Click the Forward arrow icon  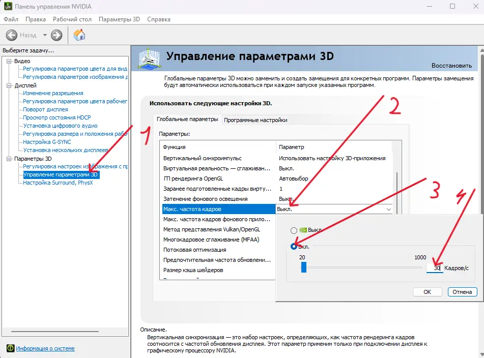(x=56, y=35)
